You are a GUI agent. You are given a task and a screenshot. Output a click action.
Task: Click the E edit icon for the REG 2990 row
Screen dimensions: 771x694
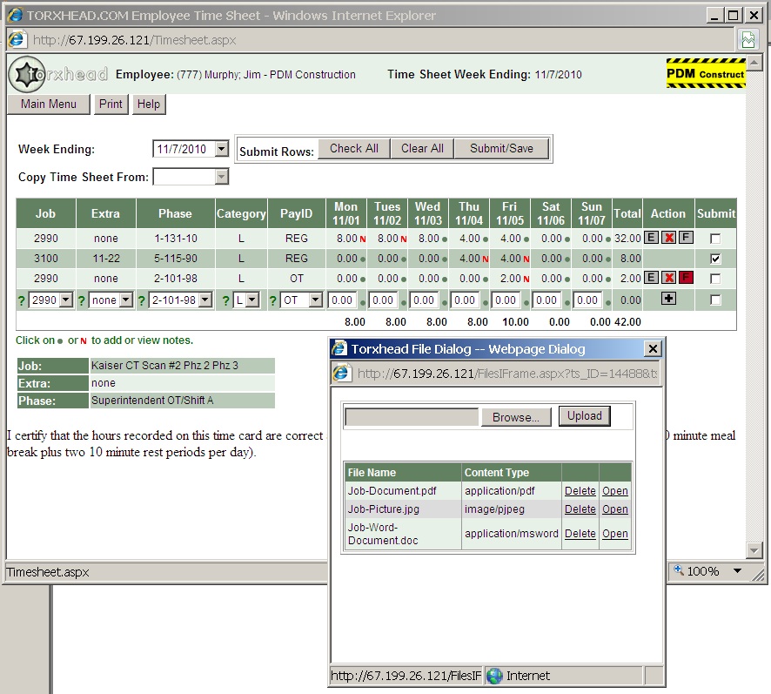click(651, 238)
